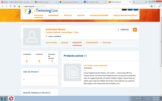Close the Rezultate selecție tab
The width and height of the screenshot is (162, 101).
(x=56, y=2)
